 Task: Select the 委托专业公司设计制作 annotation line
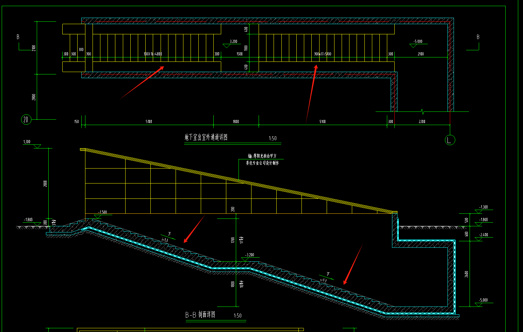tap(262, 163)
